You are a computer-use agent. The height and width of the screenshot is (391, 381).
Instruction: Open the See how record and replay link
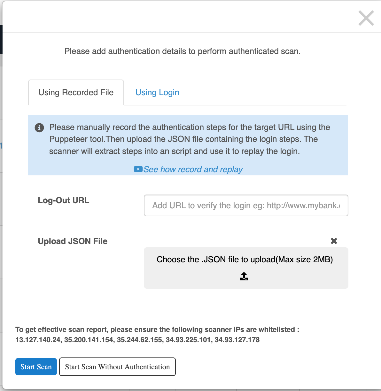click(193, 169)
